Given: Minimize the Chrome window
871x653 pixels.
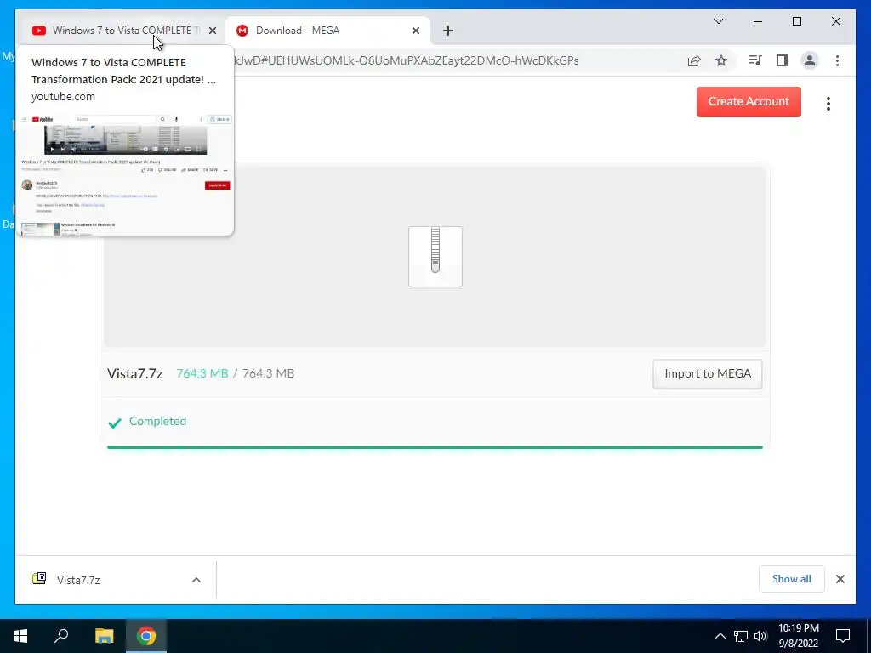Looking at the screenshot, I should [758, 21].
